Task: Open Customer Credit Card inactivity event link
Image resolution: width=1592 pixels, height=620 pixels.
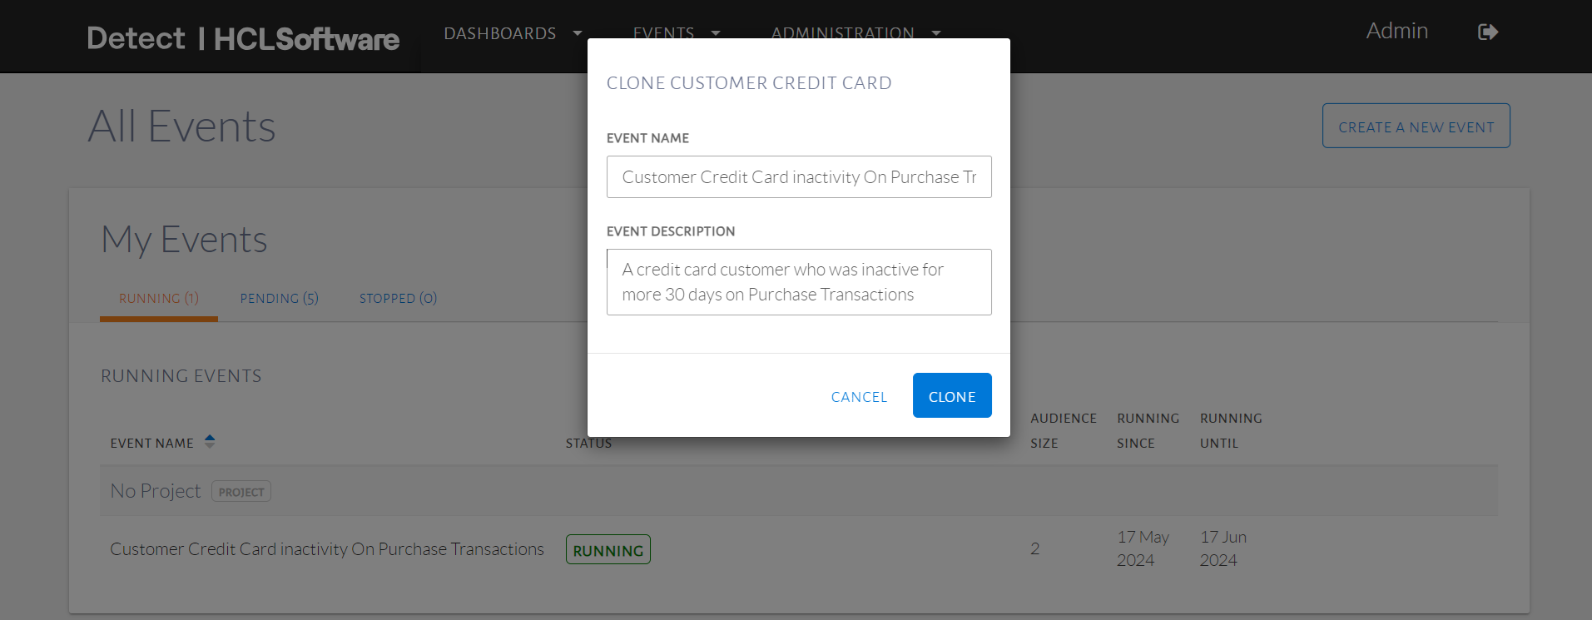Action: [327, 549]
